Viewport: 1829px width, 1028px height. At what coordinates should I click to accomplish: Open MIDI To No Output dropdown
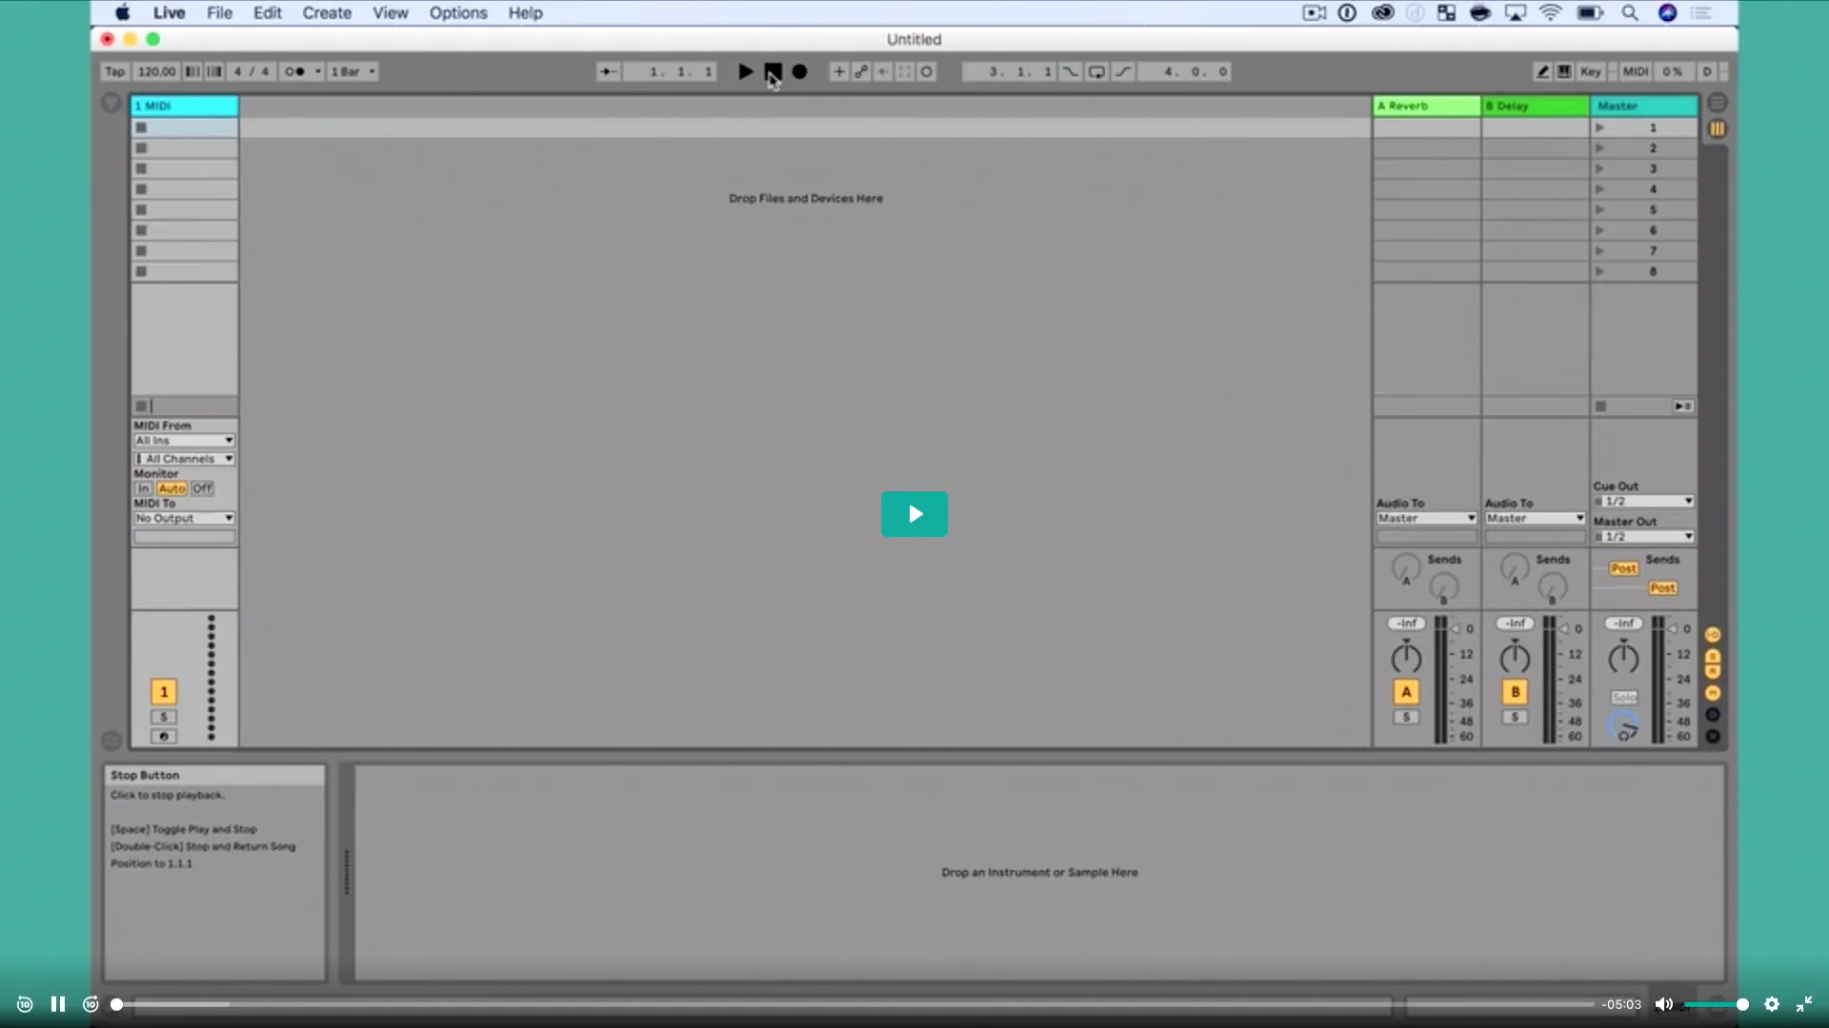pos(184,519)
